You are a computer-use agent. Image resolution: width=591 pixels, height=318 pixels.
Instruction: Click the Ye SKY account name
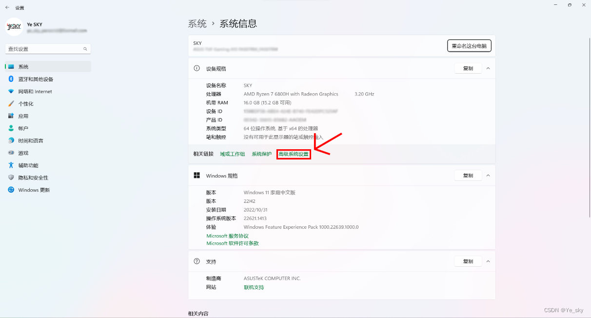tap(35, 24)
